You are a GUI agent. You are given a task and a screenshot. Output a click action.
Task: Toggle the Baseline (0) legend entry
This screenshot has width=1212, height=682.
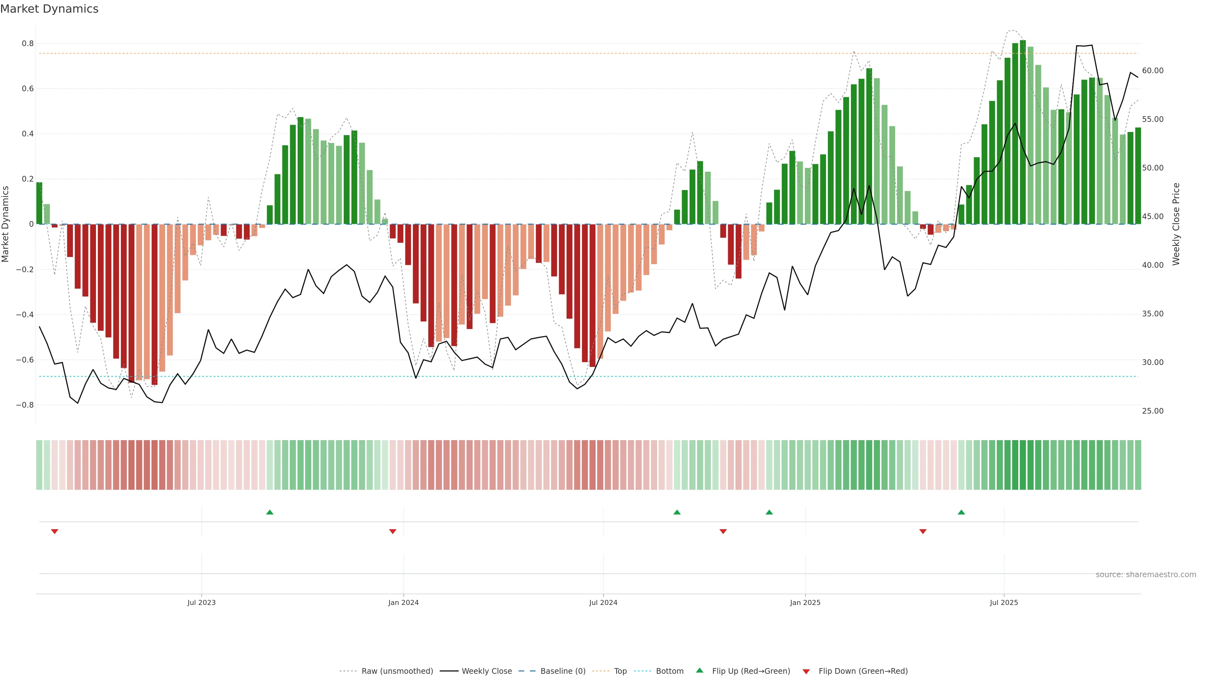coord(563,671)
